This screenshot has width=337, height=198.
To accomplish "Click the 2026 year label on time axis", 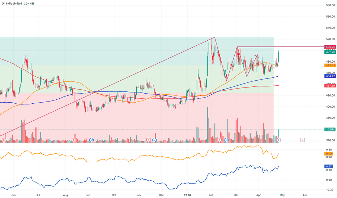I will click(187, 195).
